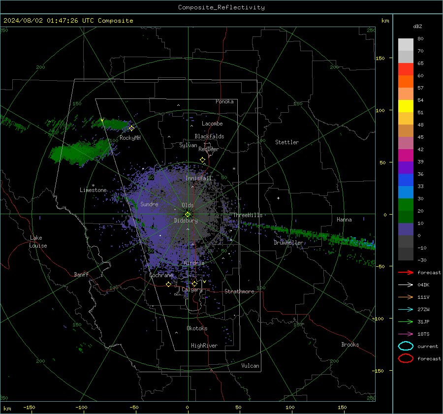Image resolution: width=443 pixels, height=414 pixels.
Task: Click the red forecast ellipse icon
Action: click(406, 358)
